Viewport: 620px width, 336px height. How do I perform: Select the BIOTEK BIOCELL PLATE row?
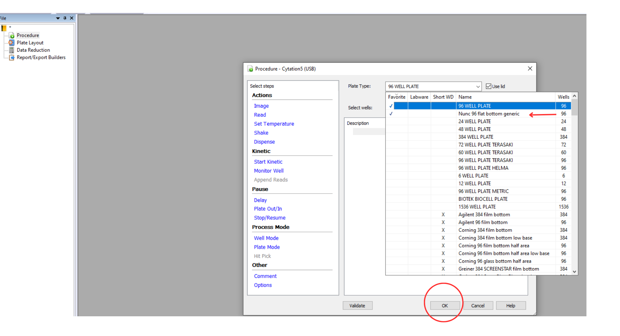point(478,199)
